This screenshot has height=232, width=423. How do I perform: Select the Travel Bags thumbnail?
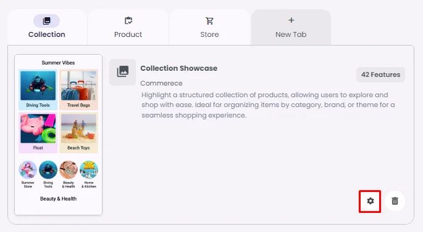click(x=78, y=90)
